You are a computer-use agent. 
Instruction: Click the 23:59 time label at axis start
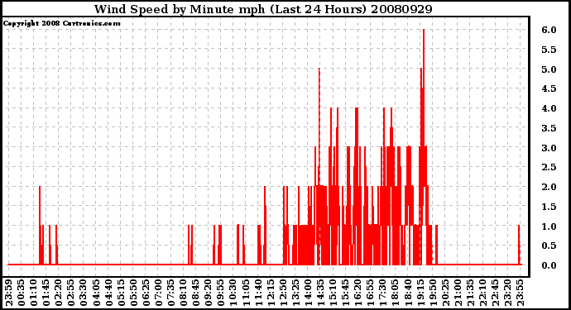[9, 293]
